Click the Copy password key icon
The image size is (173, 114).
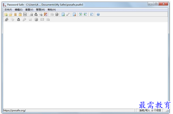pyautogui.click(x=31, y=14)
